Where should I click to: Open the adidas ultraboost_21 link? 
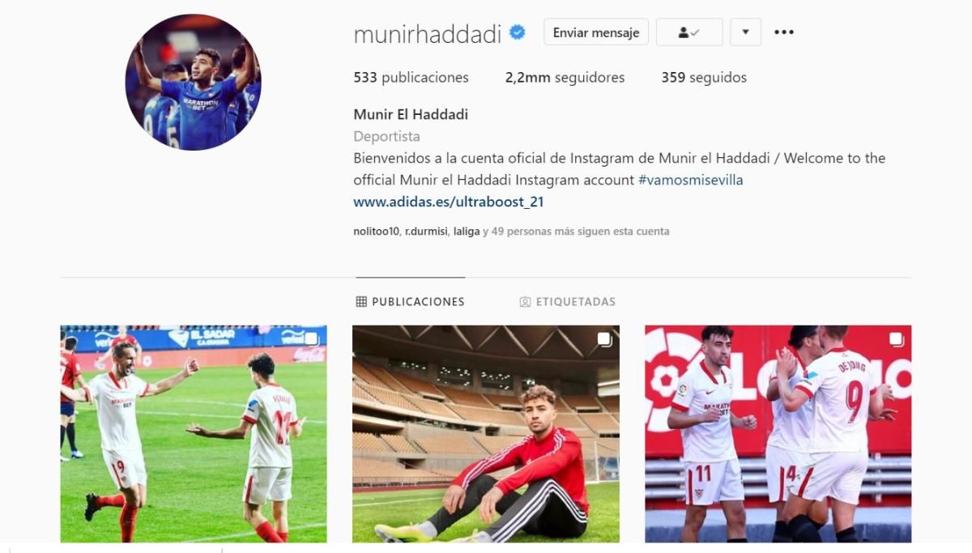[448, 202]
